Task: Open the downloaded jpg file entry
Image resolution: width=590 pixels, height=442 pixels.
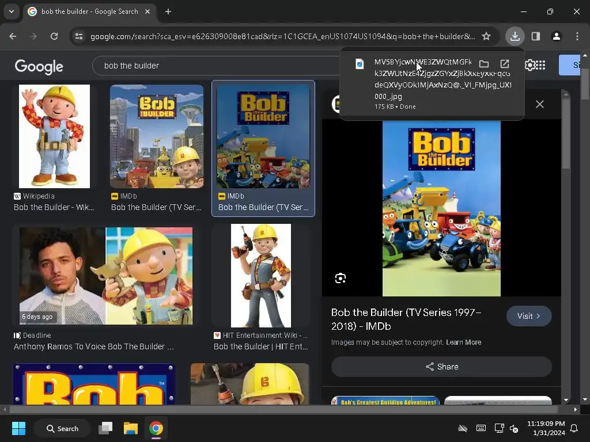Action: 432,83
